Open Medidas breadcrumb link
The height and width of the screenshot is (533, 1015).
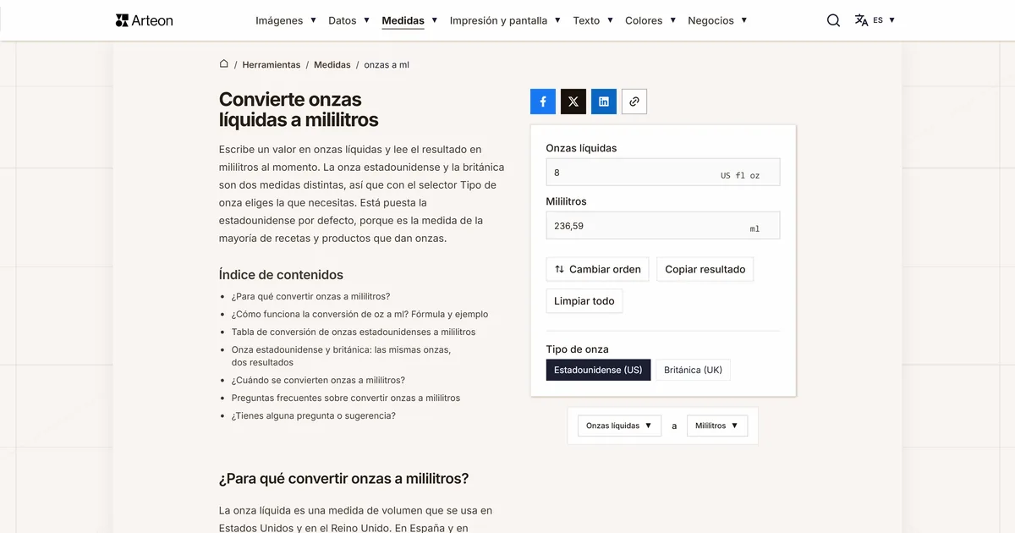332,65
